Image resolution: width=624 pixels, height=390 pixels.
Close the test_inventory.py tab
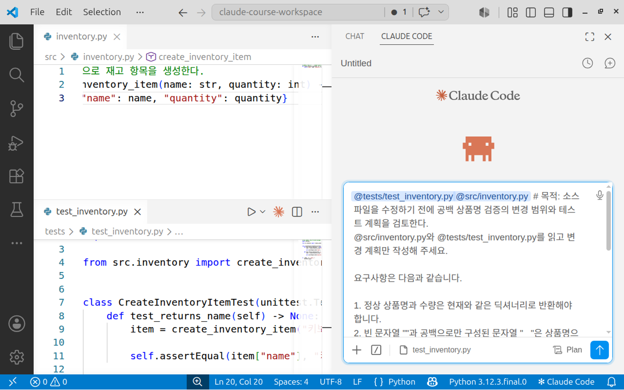coord(137,212)
